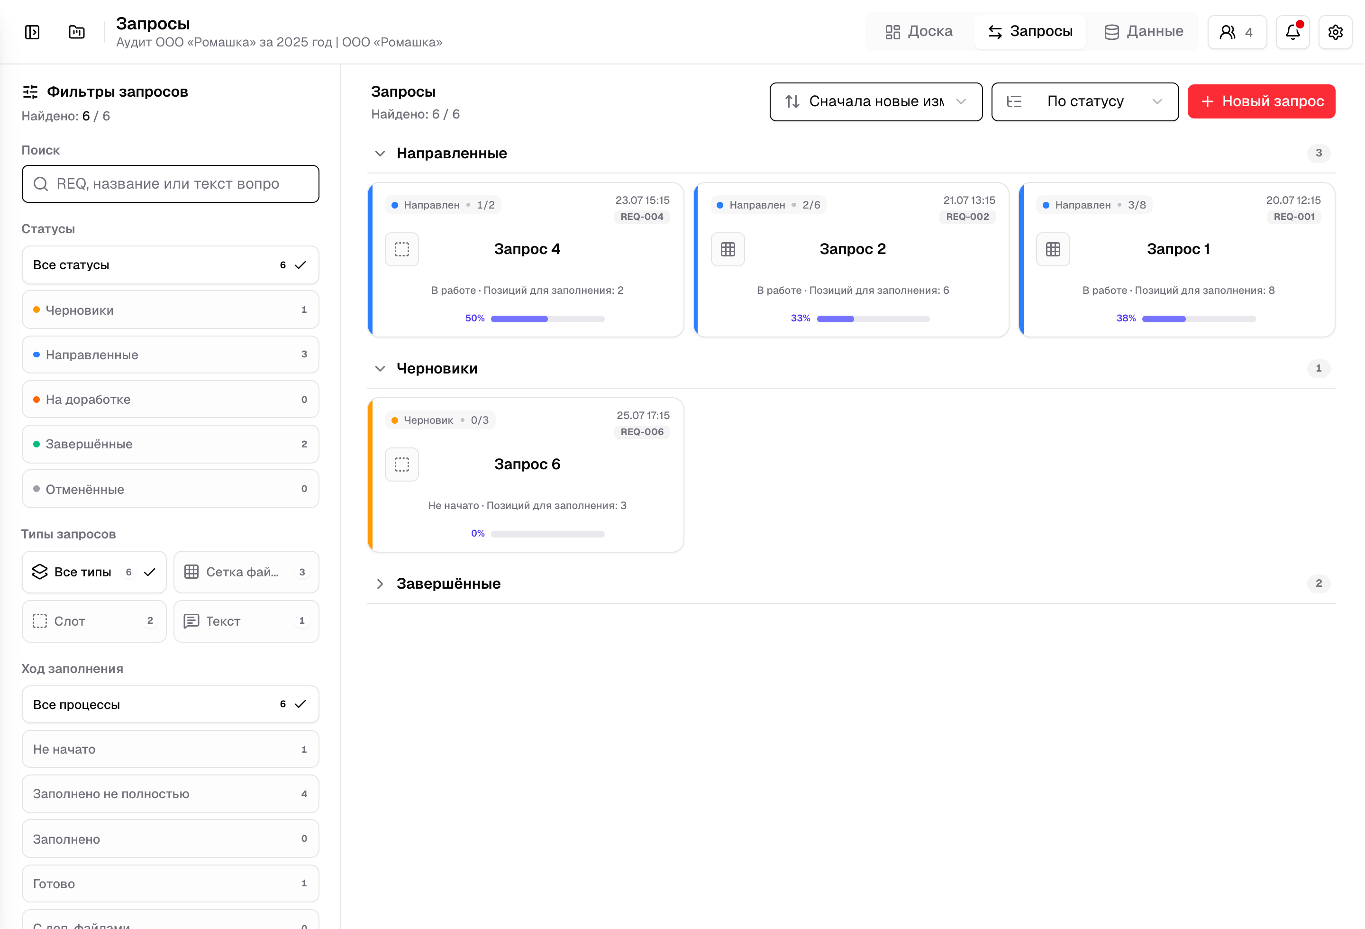Select the Завершённые status filter

[170, 444]
